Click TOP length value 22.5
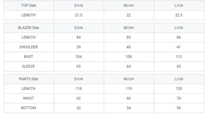The height and width of the screenshot is (114, 206). [179, 15]
